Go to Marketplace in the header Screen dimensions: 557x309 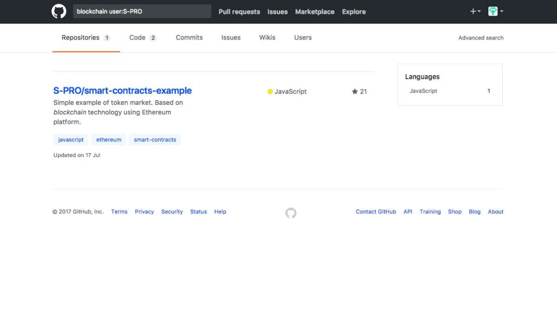tap(314, 12)
